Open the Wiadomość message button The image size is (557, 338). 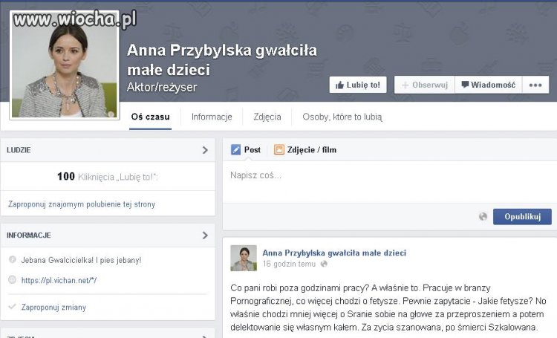tap(489, 85)
